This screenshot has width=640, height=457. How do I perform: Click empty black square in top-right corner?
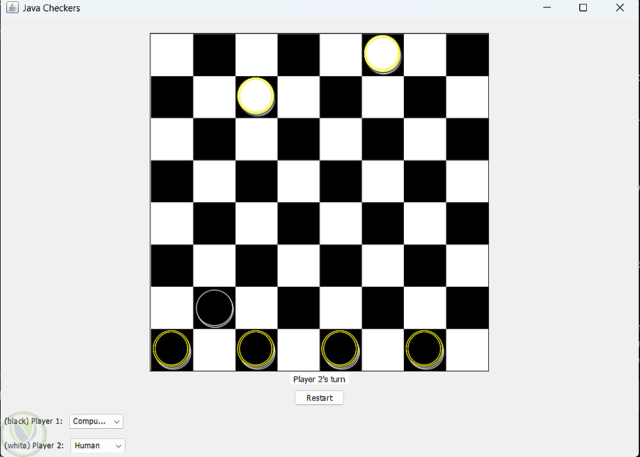[467, 54]
